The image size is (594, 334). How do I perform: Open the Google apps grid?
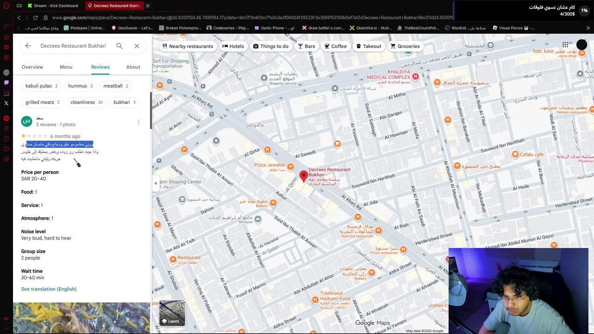565,45
